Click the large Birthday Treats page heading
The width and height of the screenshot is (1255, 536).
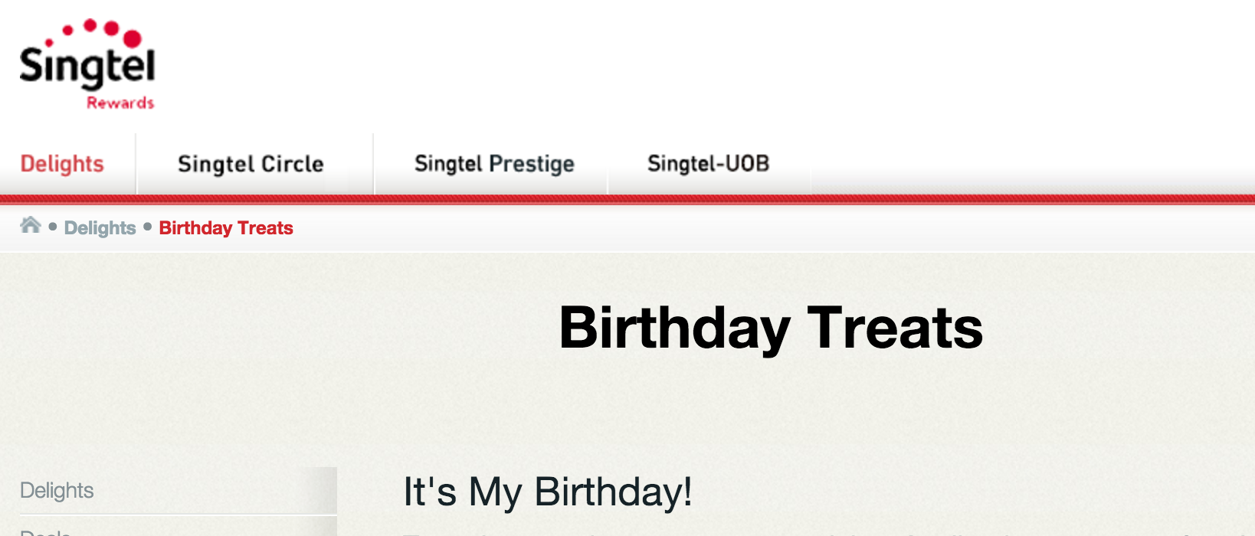click(x=771, y=328)
